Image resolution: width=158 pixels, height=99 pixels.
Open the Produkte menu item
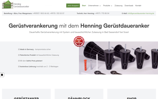tap(106, 6)
